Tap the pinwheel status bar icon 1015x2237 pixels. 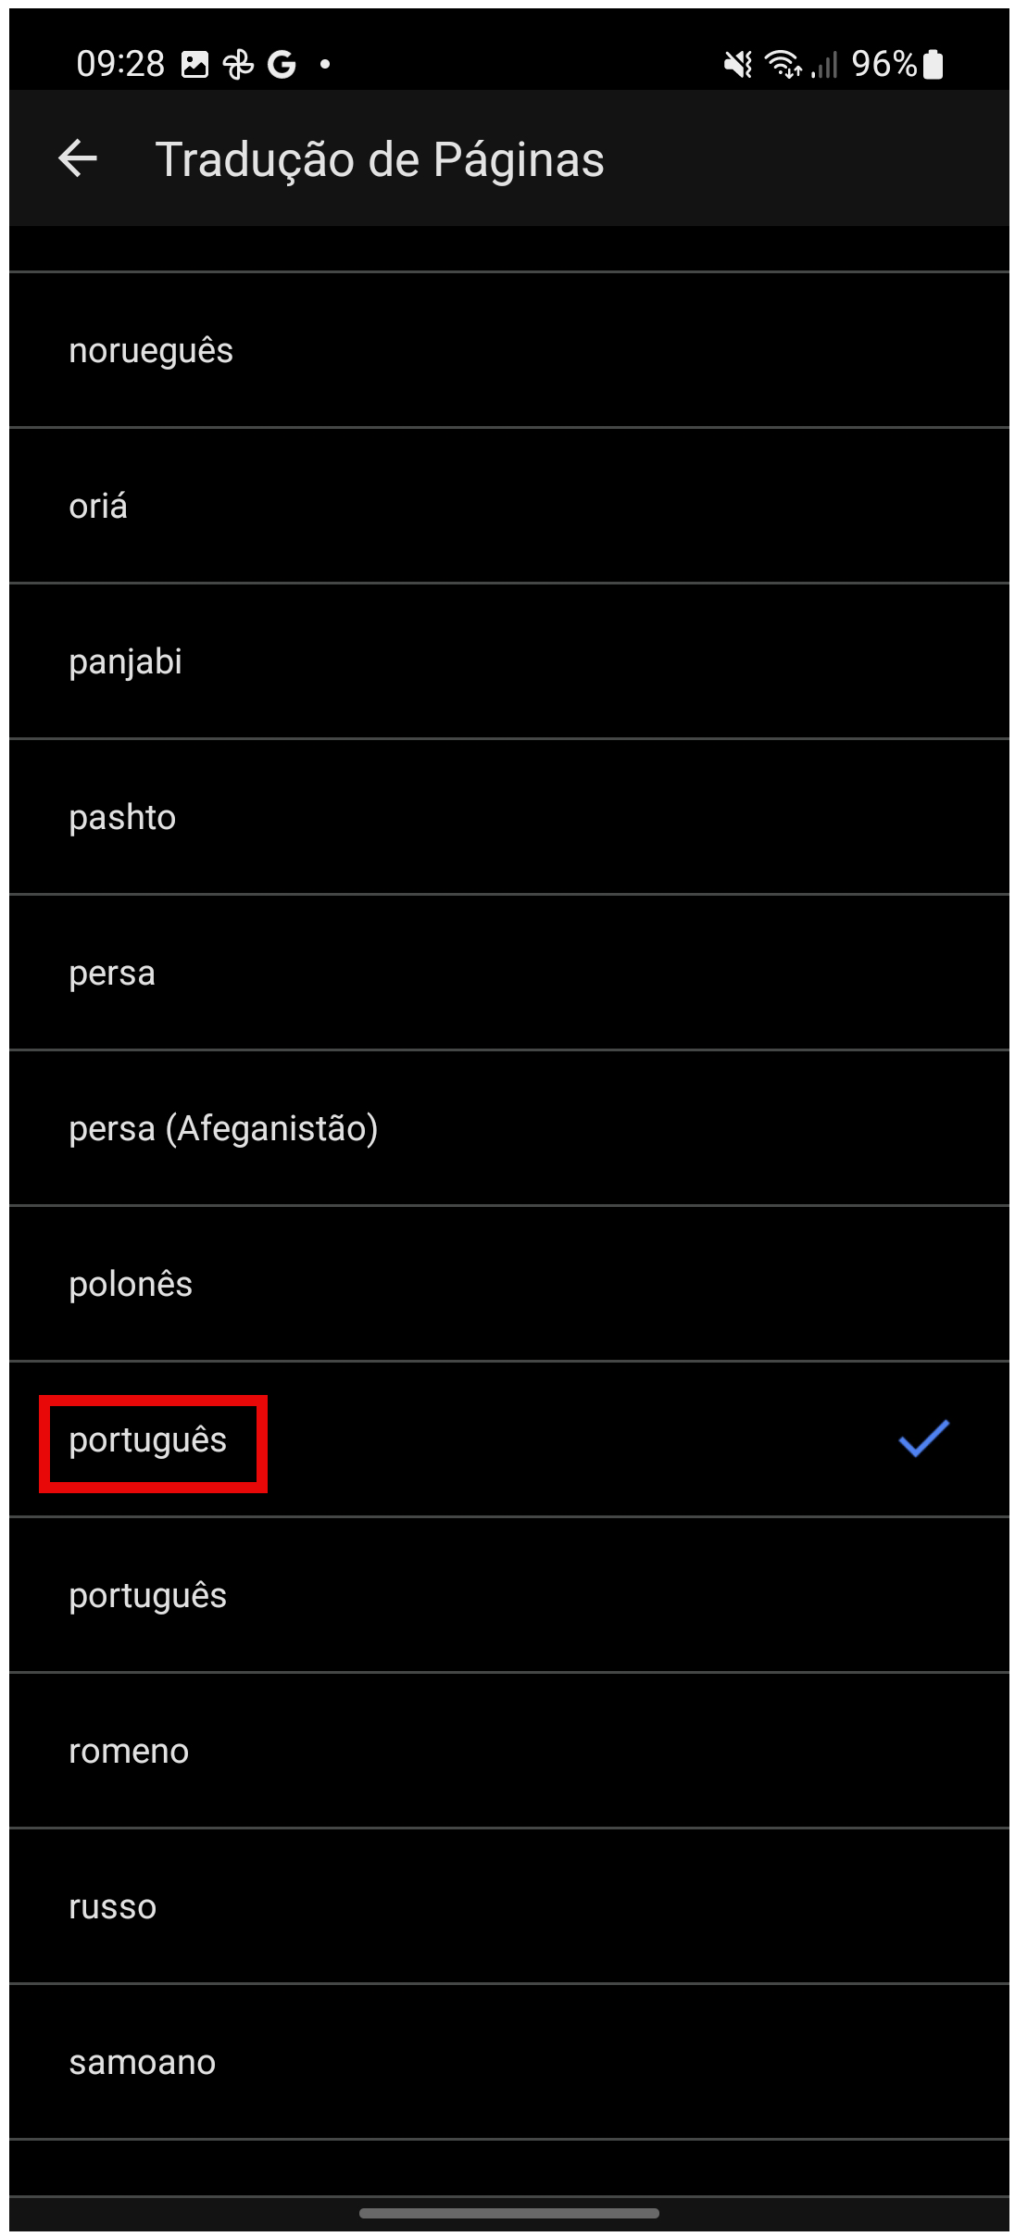[x=238, y=64]
